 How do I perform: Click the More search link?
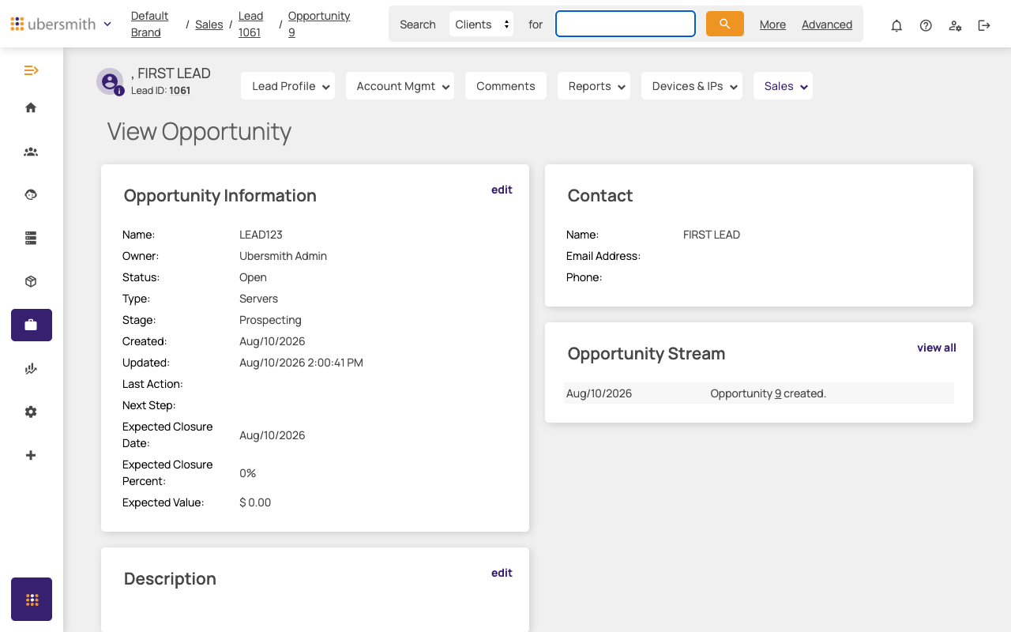point(772,24)
